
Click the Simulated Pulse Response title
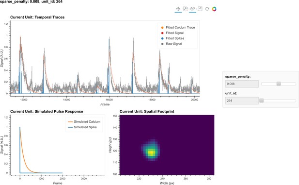(x=47, y=111)
